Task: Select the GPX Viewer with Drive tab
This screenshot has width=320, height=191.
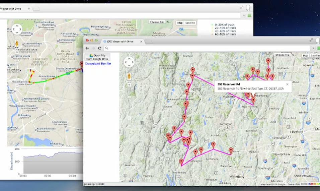Action: tap(122, 42)
